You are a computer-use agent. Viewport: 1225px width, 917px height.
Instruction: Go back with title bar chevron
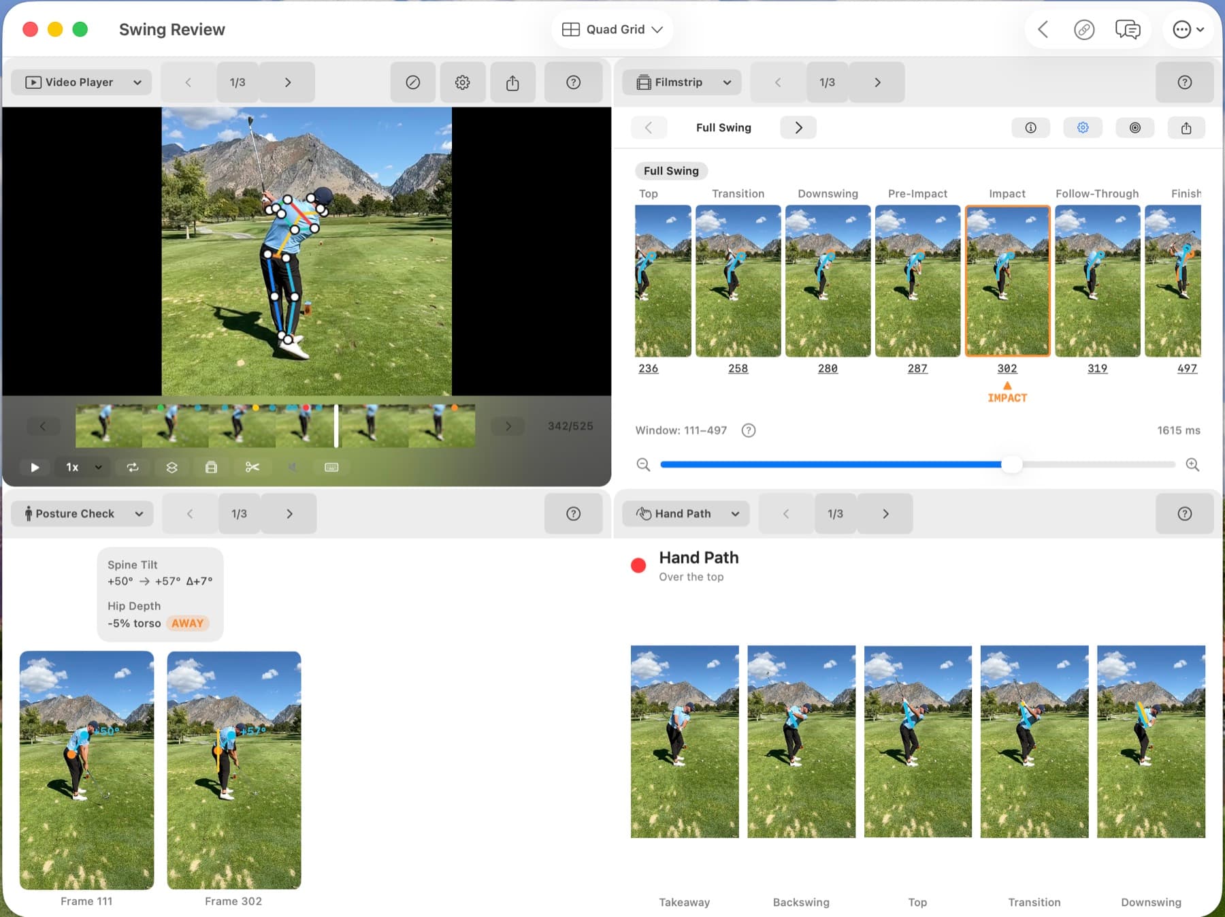click(1043, 29)
